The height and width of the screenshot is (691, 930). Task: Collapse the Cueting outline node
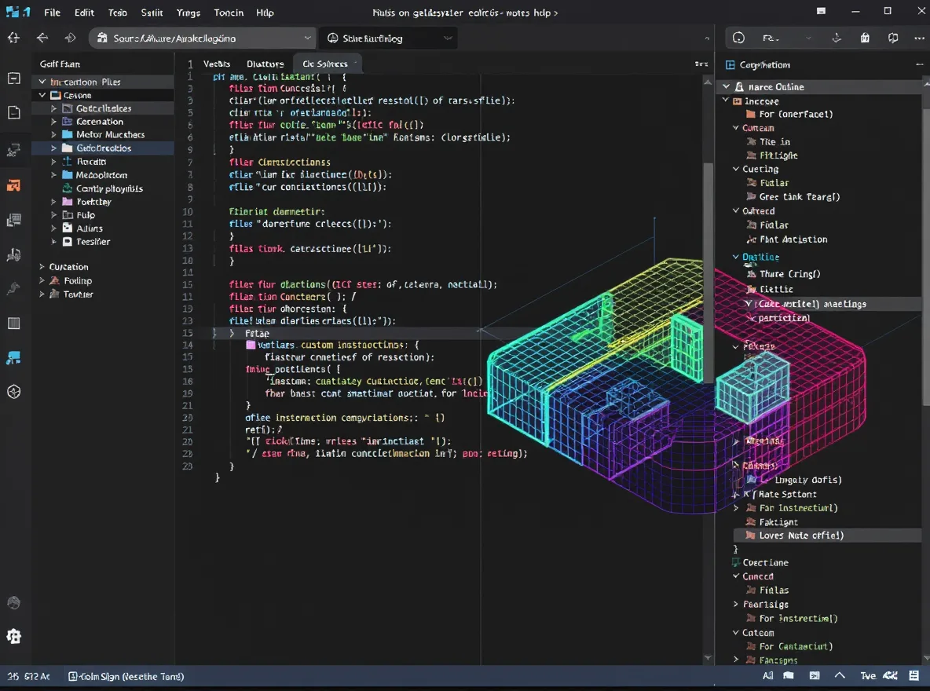point(736,169)
